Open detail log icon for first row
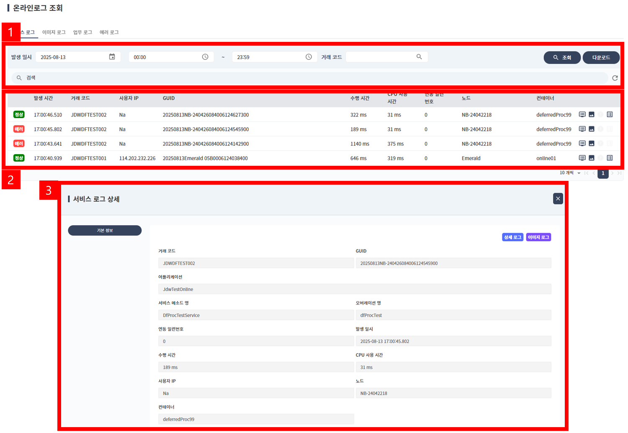 coord(582,115)
